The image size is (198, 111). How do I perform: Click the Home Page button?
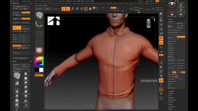(x=39, y=9)
